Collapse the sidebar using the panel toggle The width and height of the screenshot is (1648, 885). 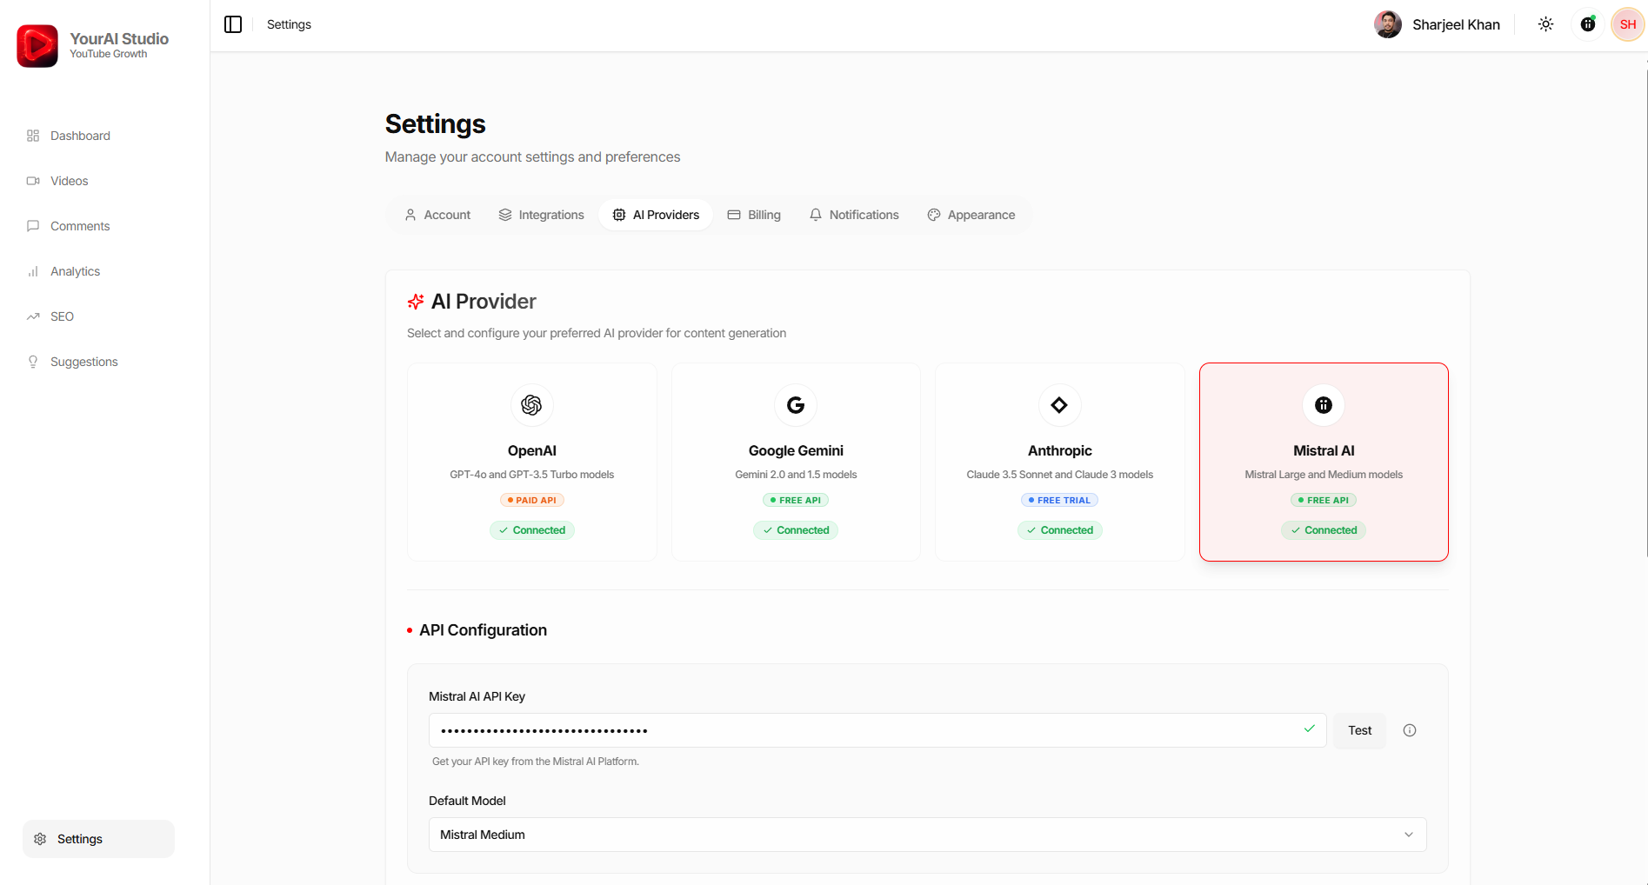click(233, 24)
